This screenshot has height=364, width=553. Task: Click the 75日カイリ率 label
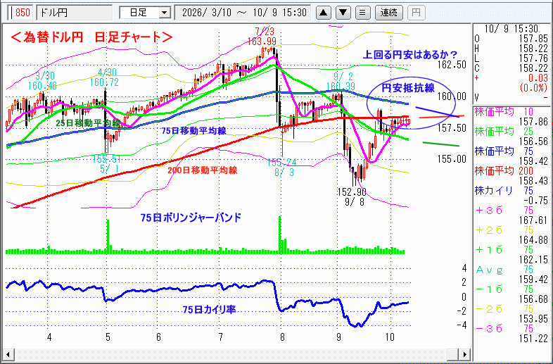(x=209, y=310)
